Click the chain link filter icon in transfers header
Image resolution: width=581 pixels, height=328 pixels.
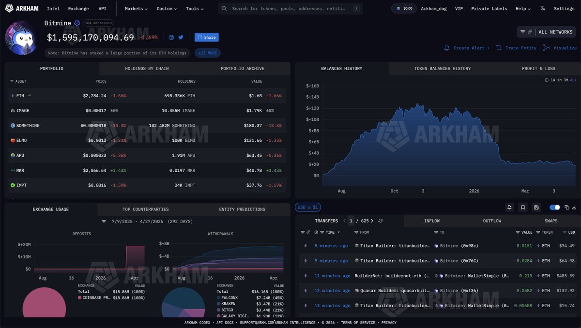[308, 232]
